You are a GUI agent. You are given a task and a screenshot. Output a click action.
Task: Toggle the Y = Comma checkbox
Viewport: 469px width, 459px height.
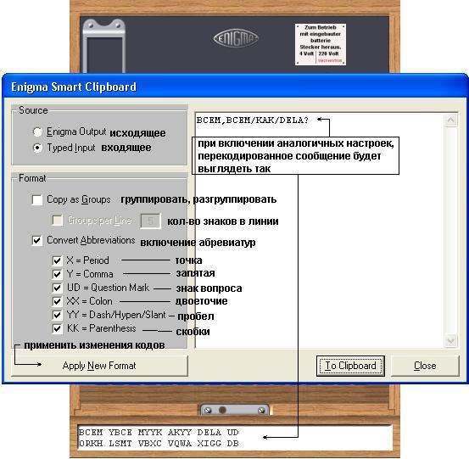click(x=57, y=274)
